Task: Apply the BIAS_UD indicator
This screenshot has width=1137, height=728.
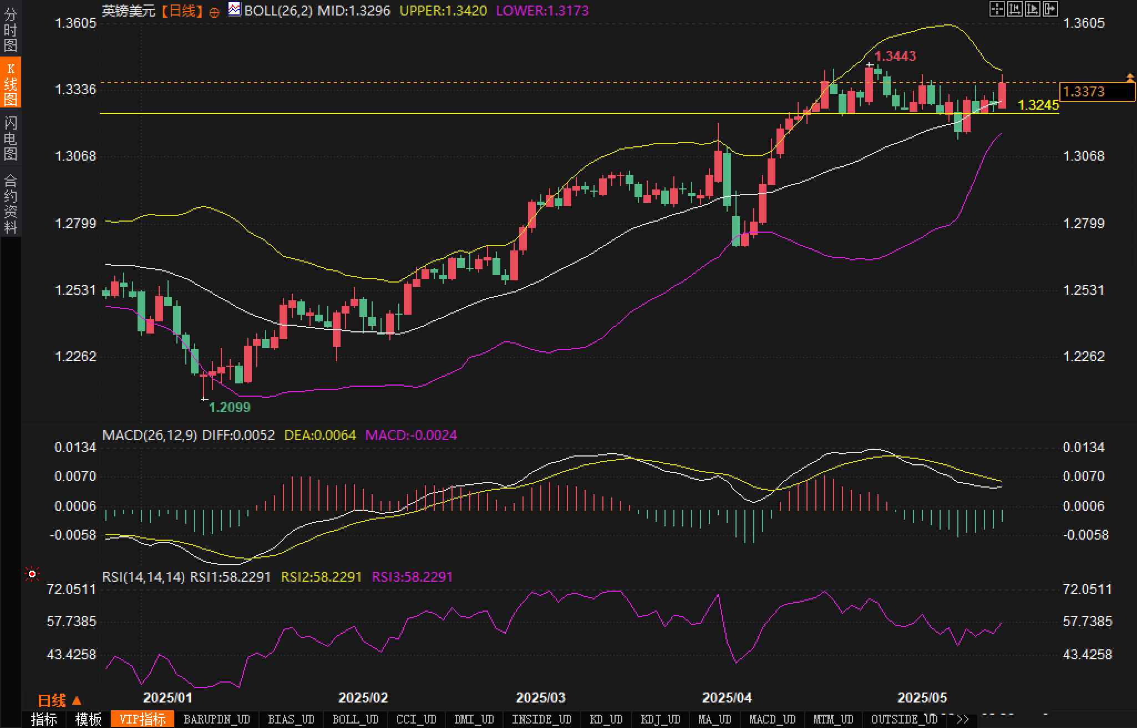Action: click(291, 720)
